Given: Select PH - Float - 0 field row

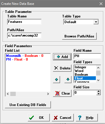Looking at the screenshot, I should click(x=17, y=59).
